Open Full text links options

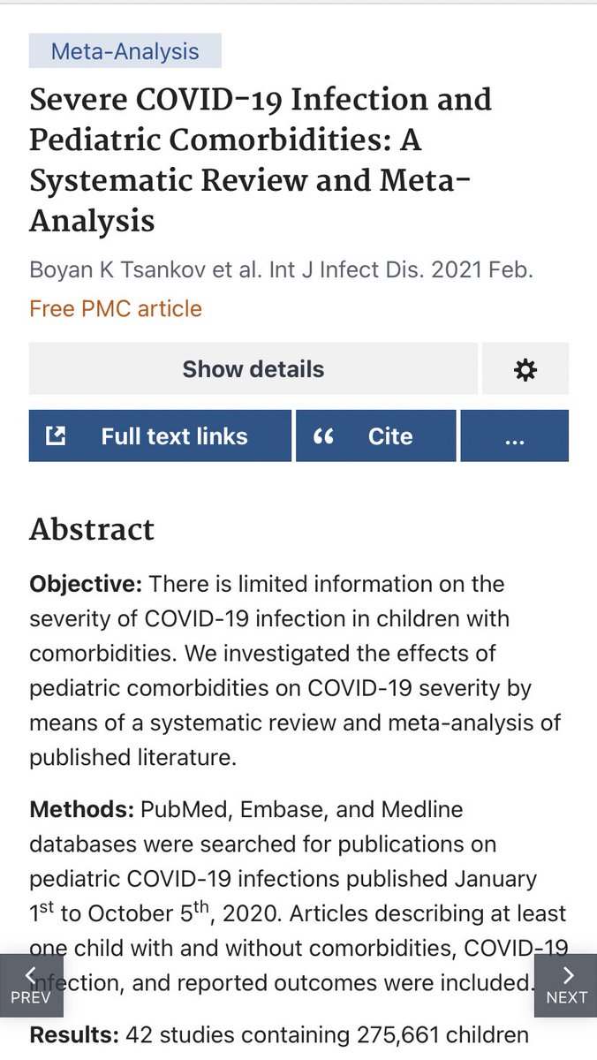[x=160, y=435]
